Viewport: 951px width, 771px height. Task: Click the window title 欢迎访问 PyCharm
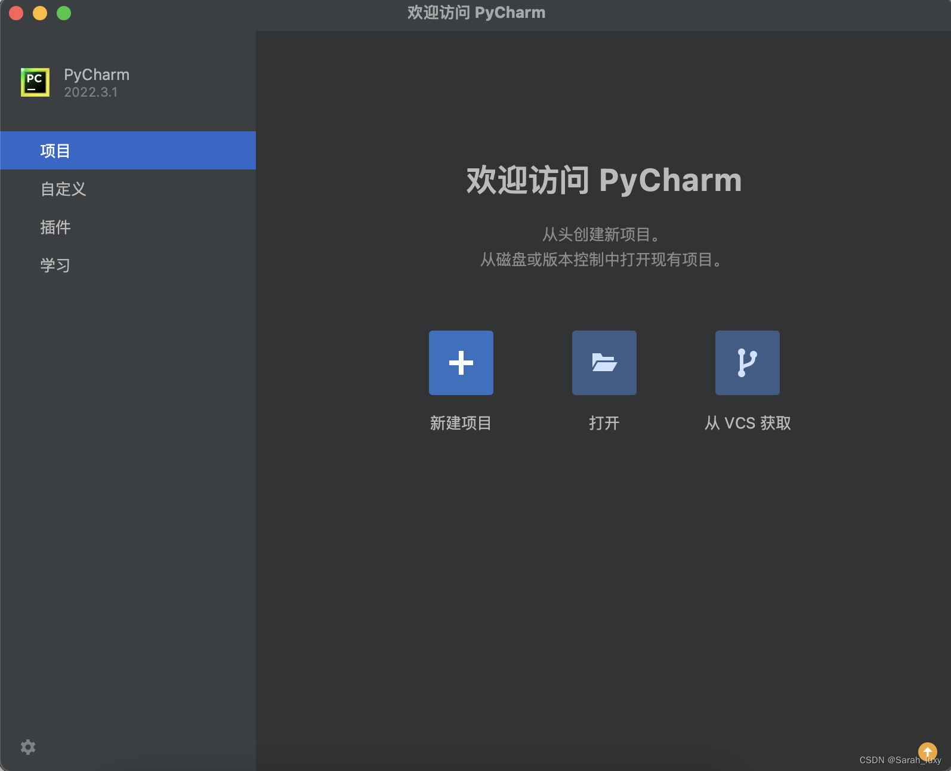click(x=476, y=13)
